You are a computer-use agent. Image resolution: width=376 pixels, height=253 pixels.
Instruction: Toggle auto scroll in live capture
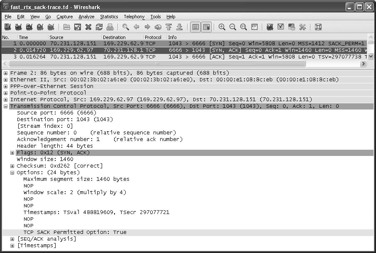(x=206, y=27)
